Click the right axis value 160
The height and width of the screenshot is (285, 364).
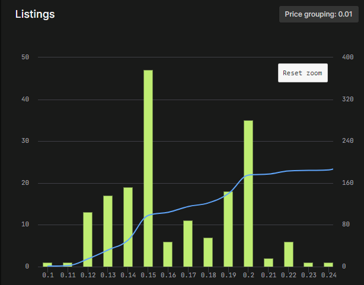tap(348, 183)
